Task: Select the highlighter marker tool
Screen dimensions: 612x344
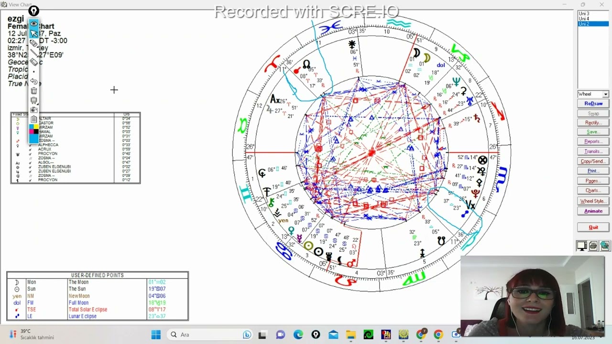Action: pyautogui.click(x=33, y=43)
